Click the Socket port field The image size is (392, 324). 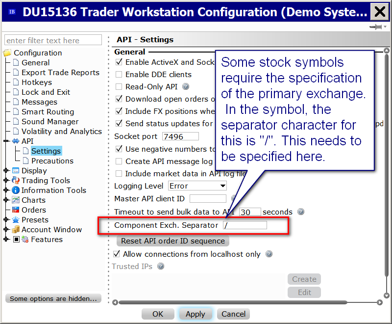(x=180, y=136)
